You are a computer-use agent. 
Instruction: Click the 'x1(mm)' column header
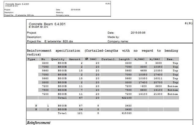[140, 59]
